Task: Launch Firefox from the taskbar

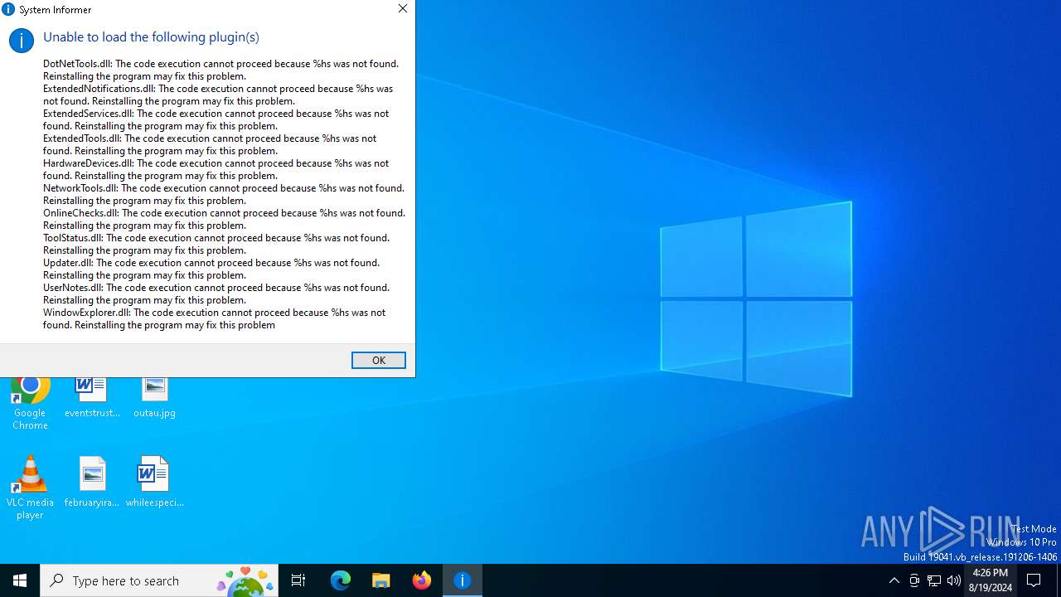Action: pos(422,580)
